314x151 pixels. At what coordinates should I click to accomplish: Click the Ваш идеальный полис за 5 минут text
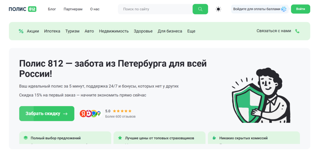click(99, 86)
